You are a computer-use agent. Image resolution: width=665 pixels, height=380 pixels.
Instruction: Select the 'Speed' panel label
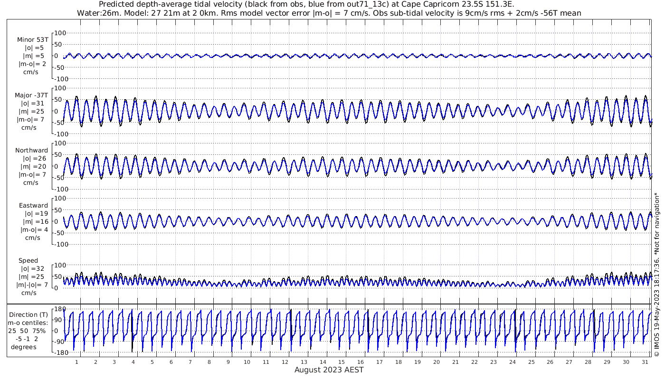(x=28, y=261)
